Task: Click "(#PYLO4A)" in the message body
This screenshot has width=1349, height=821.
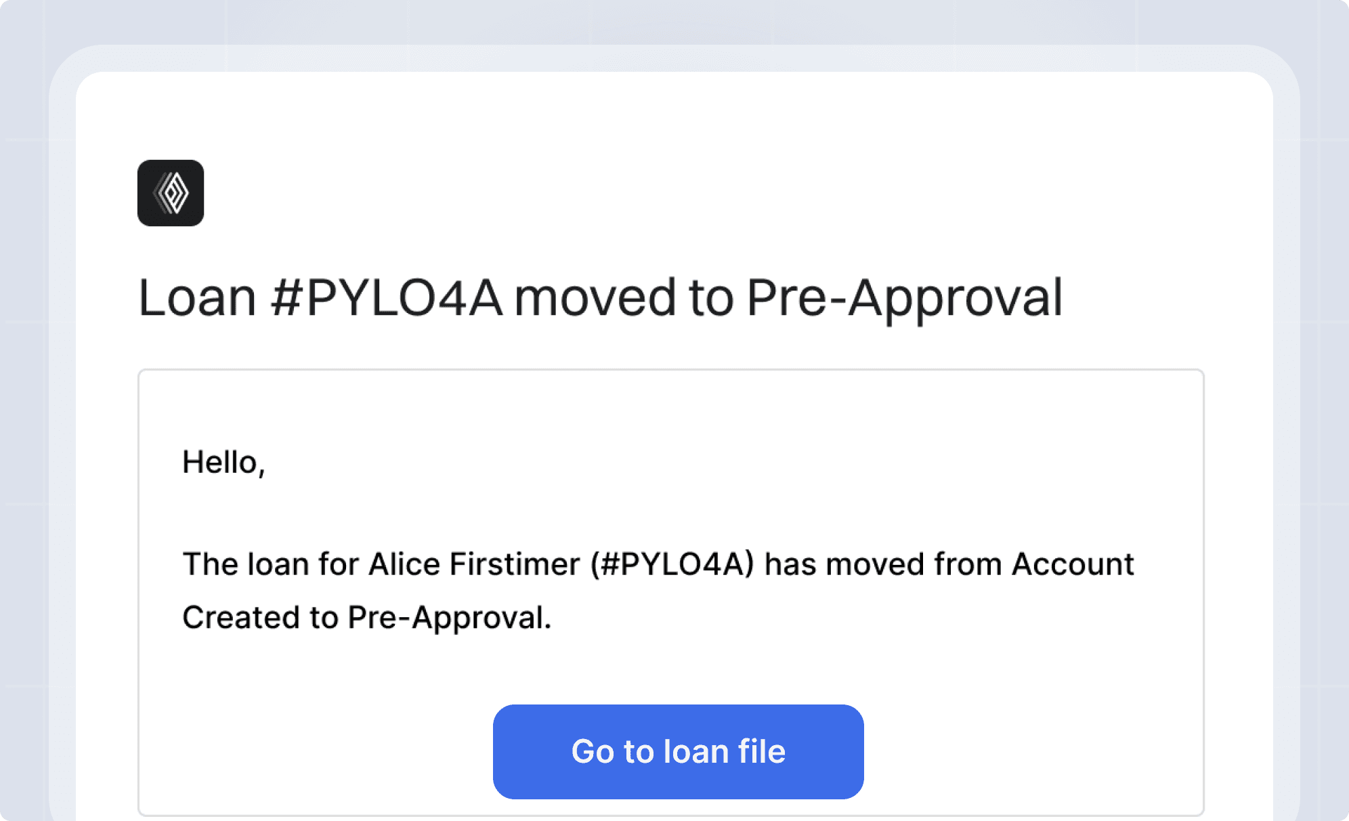Action: tap(672, 564)
